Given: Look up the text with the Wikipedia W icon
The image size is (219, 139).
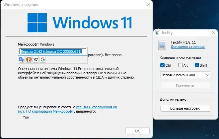Looking at the screenshot, I should (x=36, y=59).
